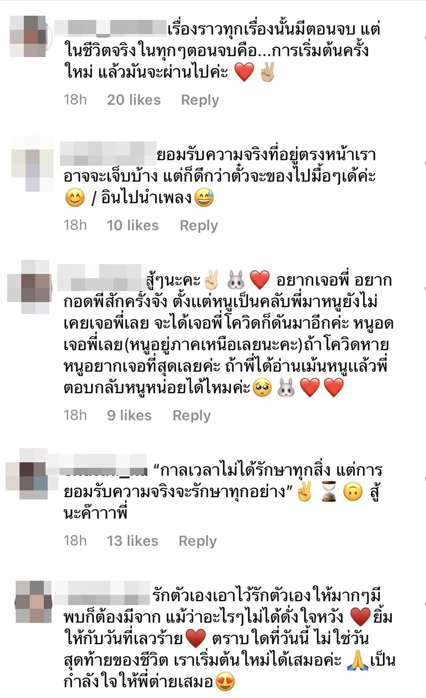This screenshot has height=698, width=426.
Task: Reply to the comment with 20 likes
Action: [x=200, y=100]
